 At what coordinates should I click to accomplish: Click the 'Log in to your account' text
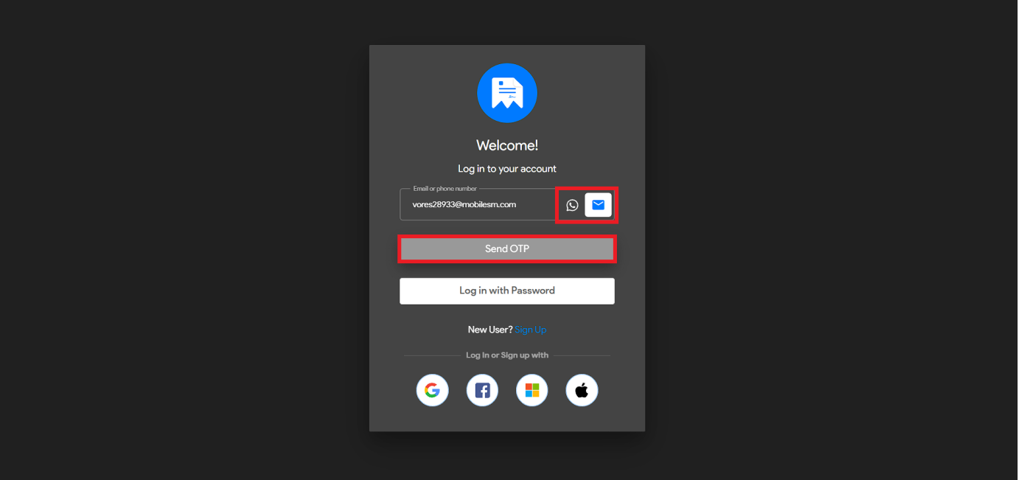[507, 169]
